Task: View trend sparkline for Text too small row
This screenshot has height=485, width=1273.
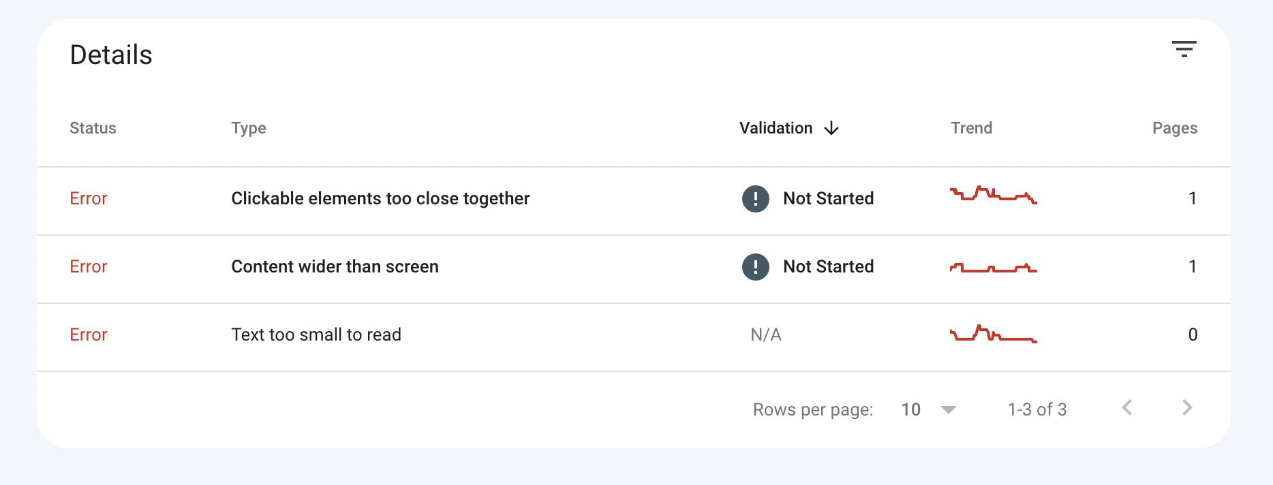Action: point(993,334)
